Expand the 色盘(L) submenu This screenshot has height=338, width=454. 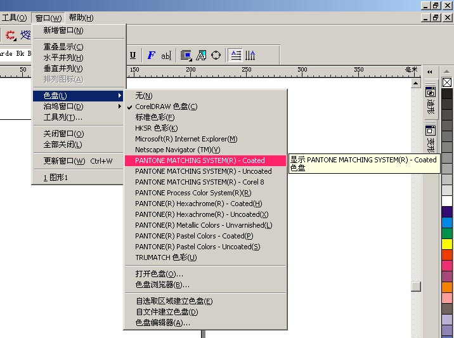coord(78,96)
